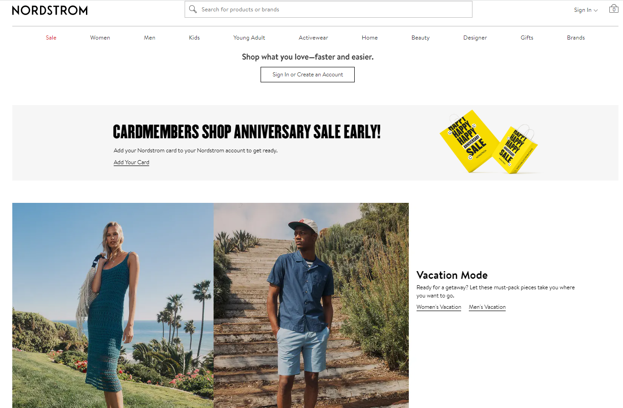Image resolution: width=623 pixels, height=408 pixels.
Task: Open Men's Vacation link
Action: [487, 307]
